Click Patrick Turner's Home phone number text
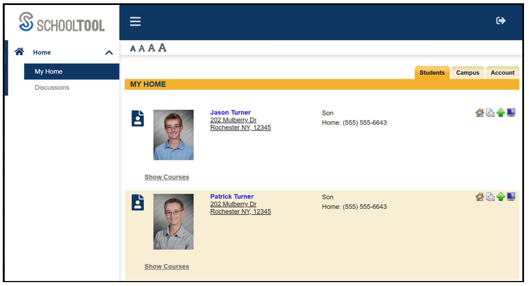 tap(355, 207)
